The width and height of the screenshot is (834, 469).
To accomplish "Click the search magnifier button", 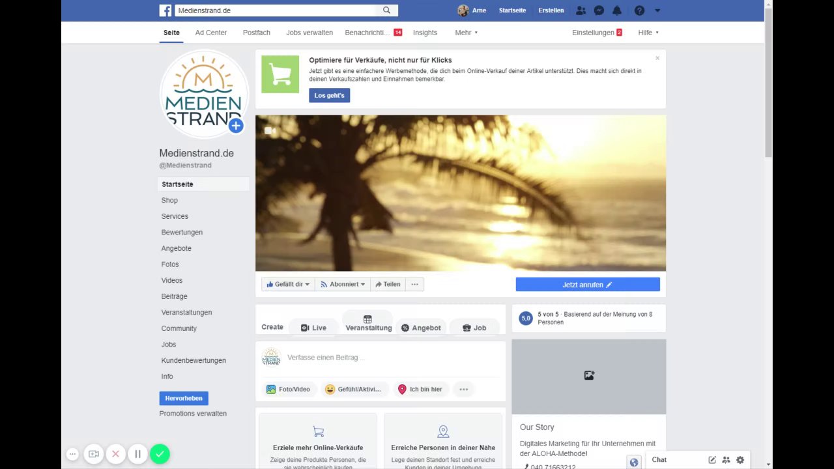I will click(x=387, y=10).
